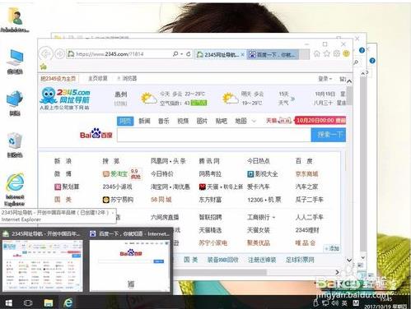Select the 贴吧 search category tab

(222, 121)
